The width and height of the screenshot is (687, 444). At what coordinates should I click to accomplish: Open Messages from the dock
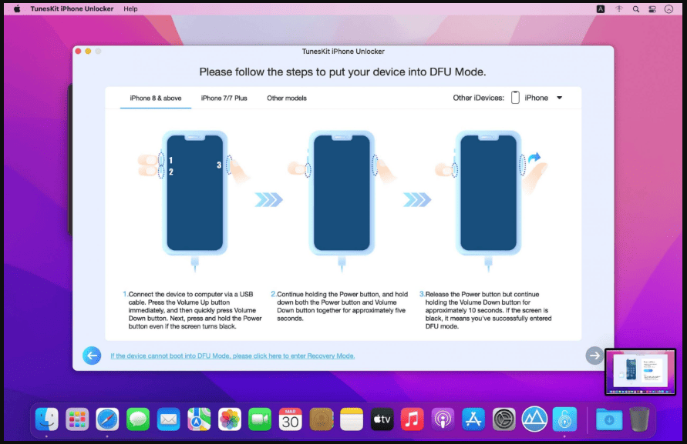click(138, 419)
